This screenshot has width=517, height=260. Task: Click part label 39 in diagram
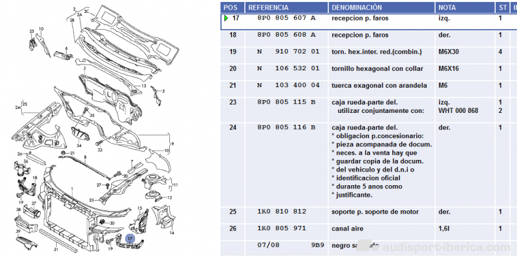click(x=18, y=232)
